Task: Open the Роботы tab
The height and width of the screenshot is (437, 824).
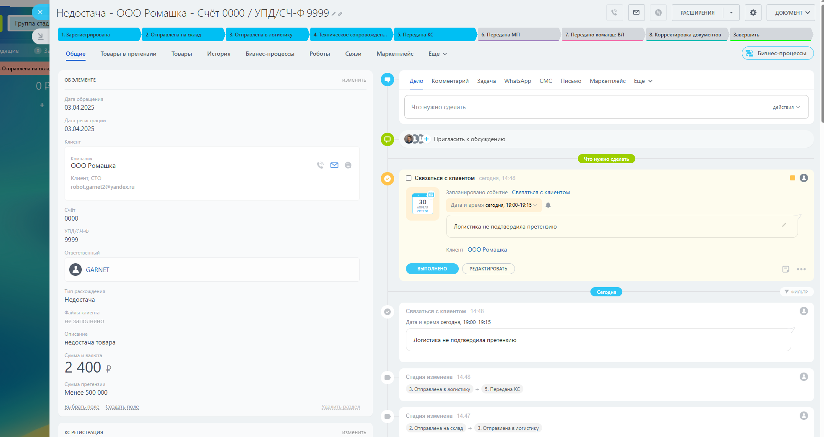Action: [x=320, y=54]
